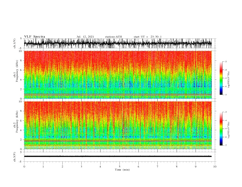Viewport: 242px width, 187px height.
Task: Click the time axis tick '9'
Action: point(196,167)
